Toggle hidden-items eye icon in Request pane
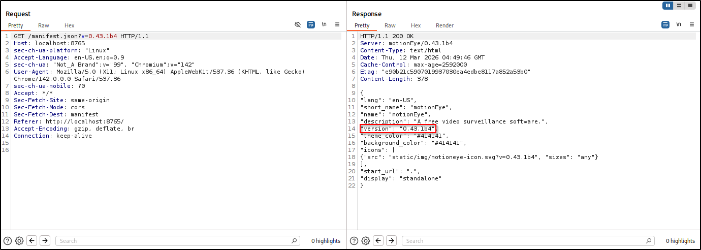Viewport: 701px width, 250px height. (x=298, y=24)
